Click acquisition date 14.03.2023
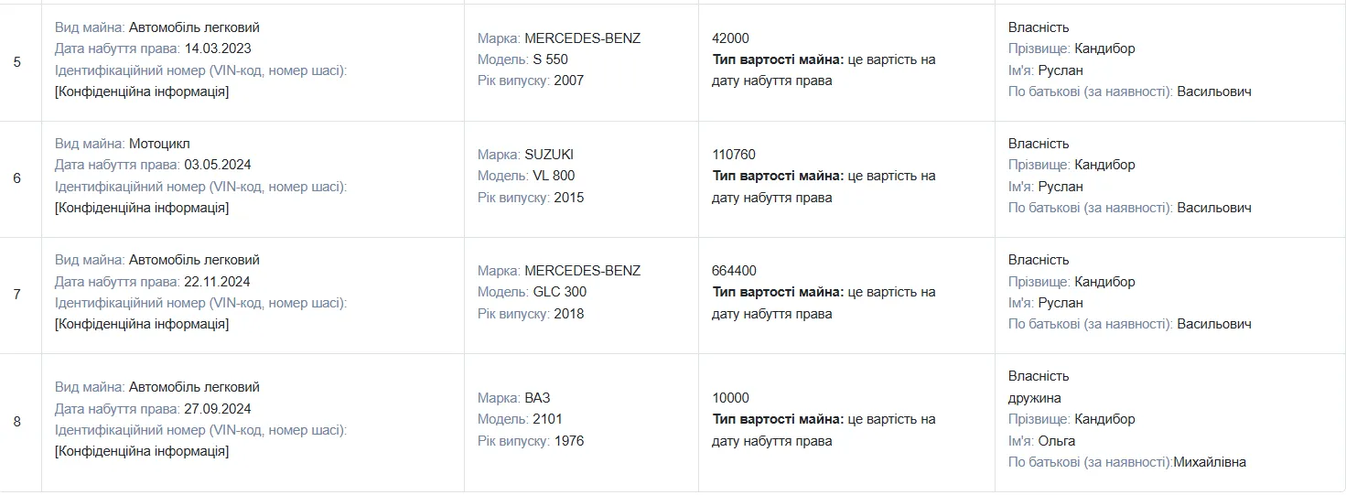 [217, 48]
